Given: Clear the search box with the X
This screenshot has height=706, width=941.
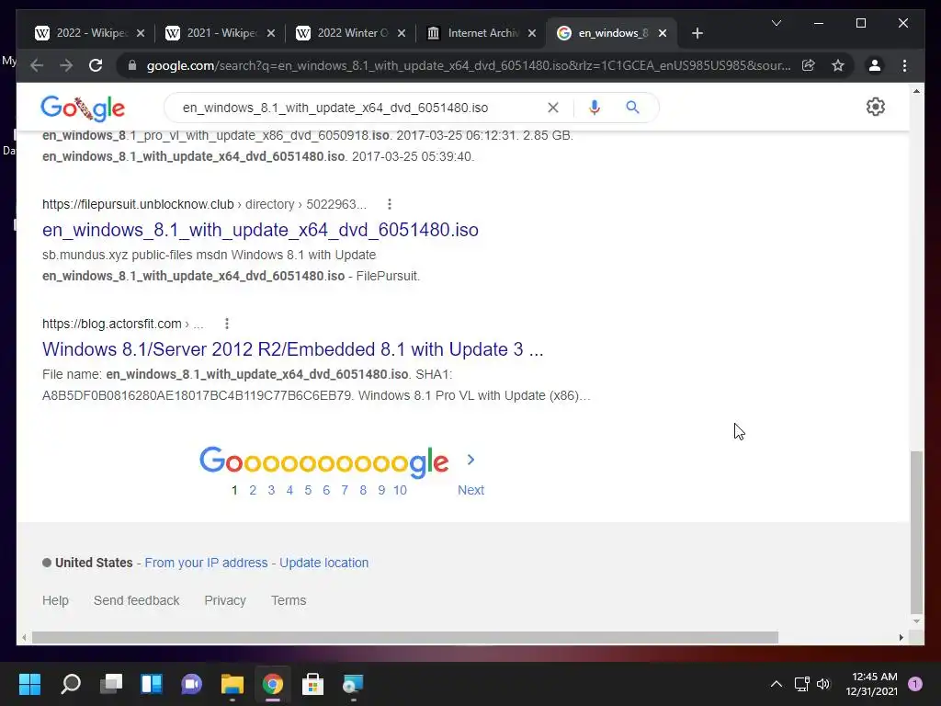Looking at the screenshot, I should [552, 108].
